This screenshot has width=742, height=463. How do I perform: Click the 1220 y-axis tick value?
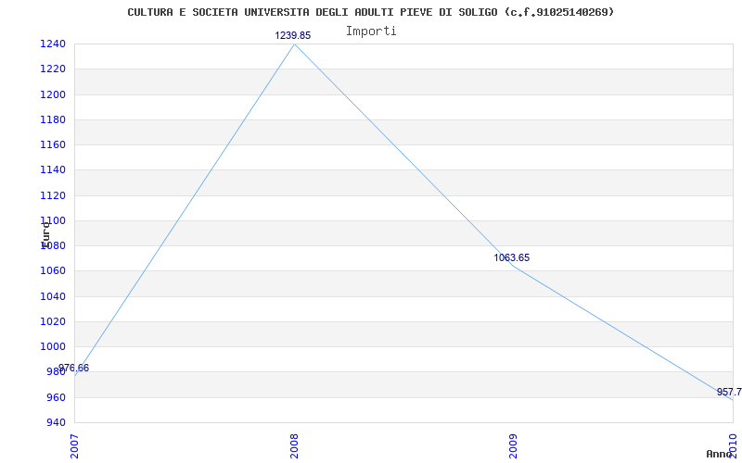[x=53, y=69]
